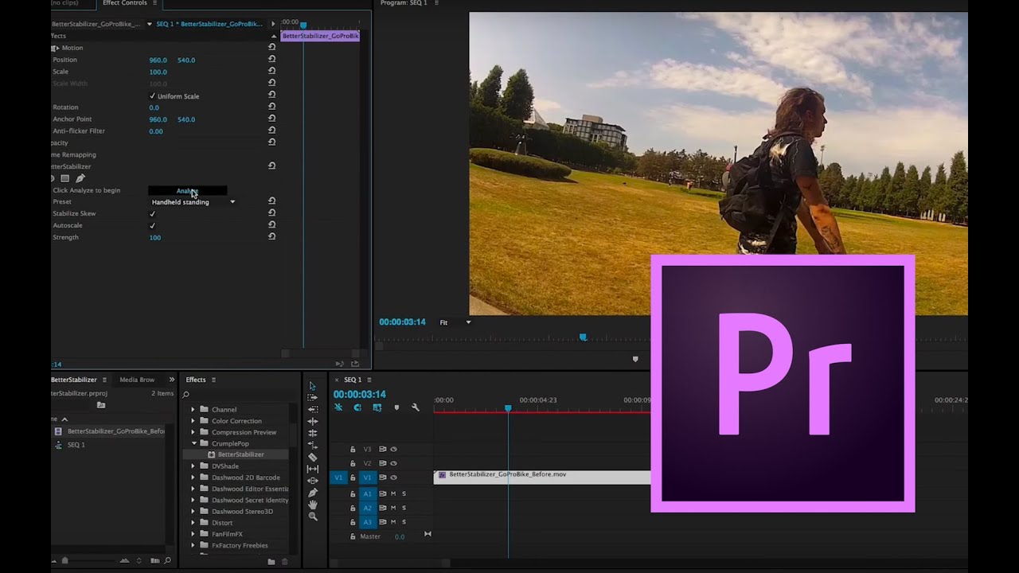Viewport: 1019px width, 573px height.
Task: Open Timeline Display Settings wrench
Action: [415, 407]
